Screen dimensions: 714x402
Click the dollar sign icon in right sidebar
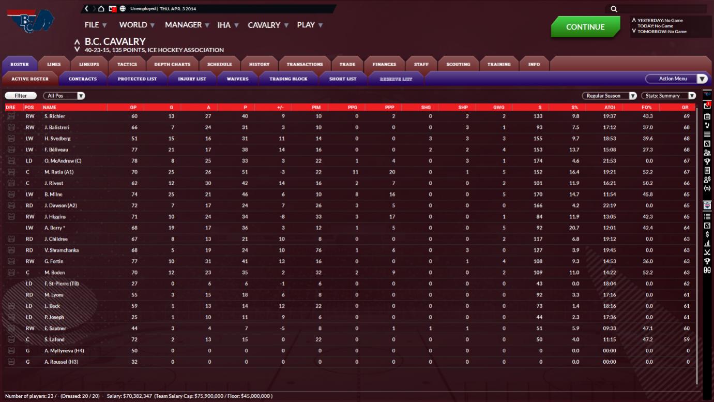click(x=707, y=234)
